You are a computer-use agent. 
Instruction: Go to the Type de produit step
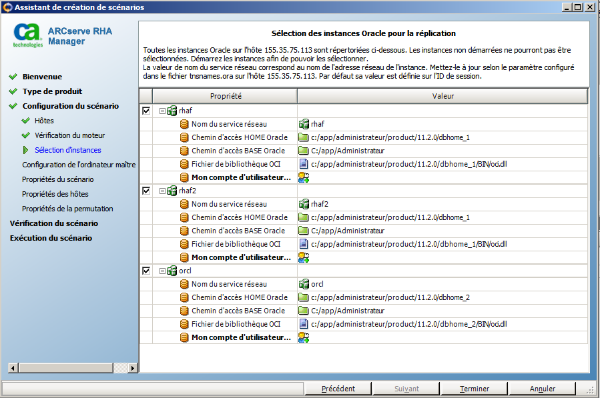click(x=53, y=91)
